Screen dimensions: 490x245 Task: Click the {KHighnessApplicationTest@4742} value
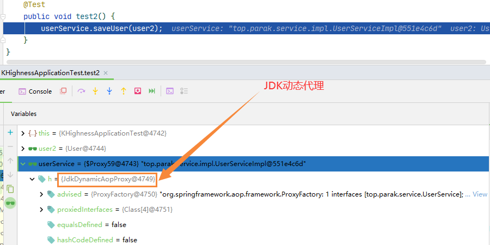click(113, 133)
